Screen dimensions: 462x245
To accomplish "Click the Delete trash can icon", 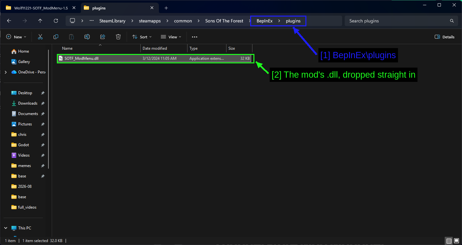I will click(x=118, y=37).
